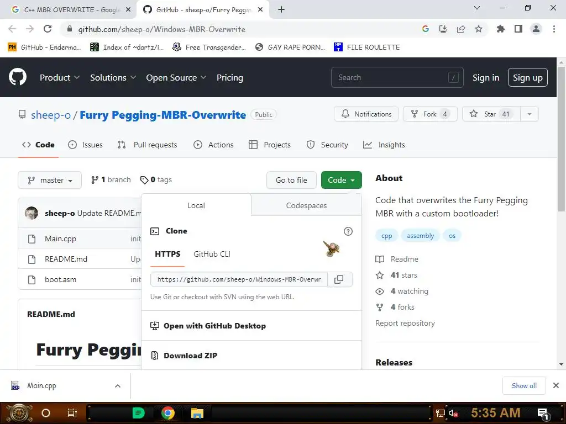The width and height of the screenshot is (566, 424).
Task: Click the Sign in link
Action: pos(486,77)
